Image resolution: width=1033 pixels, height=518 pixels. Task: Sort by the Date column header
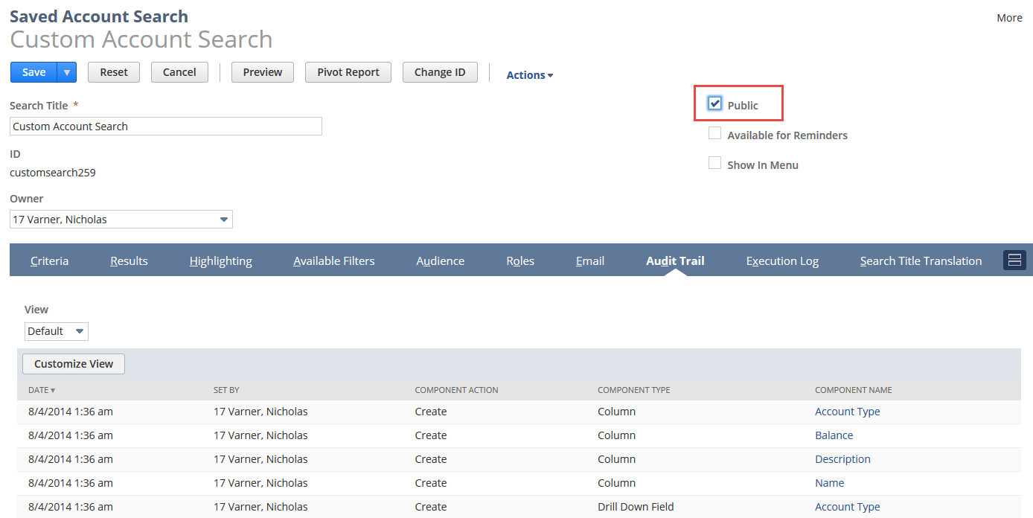(x=42, y=390)
